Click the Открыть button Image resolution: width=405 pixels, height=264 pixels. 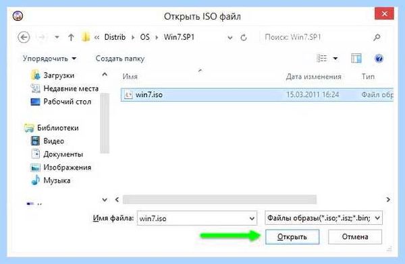tap(292, 236)
